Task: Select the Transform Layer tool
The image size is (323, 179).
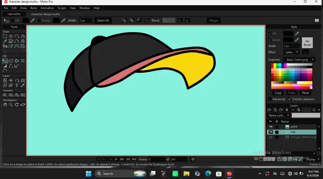Action: [x=5, y=80]
